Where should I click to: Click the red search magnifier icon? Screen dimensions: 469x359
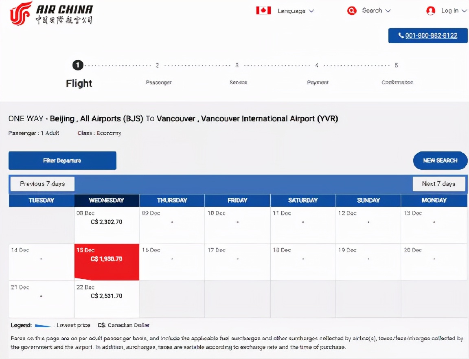pos(352,11)
